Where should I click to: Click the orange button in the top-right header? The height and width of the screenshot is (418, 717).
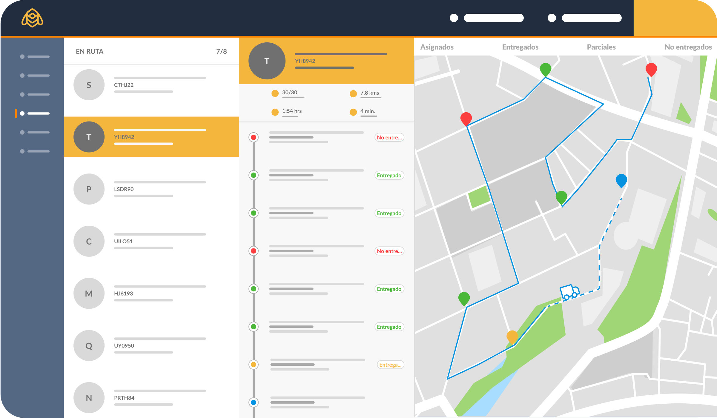coord(675,18)
